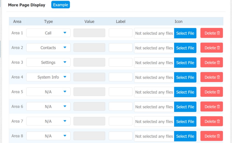Select File for Area 5 icon
Image resolution: width=232 pixels, height=143 pixels.
tap(185, 92)
